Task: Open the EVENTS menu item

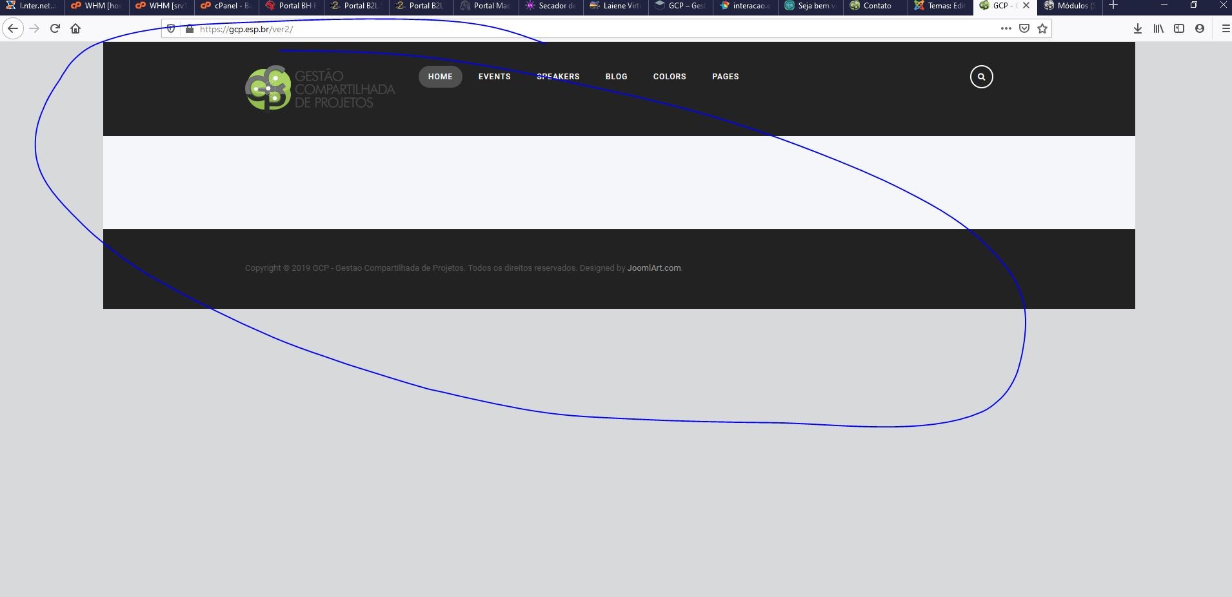Action: tap(495, 77)
